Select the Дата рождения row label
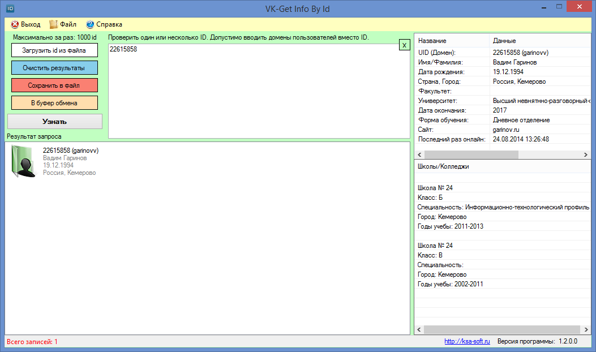 click(441, 71)
